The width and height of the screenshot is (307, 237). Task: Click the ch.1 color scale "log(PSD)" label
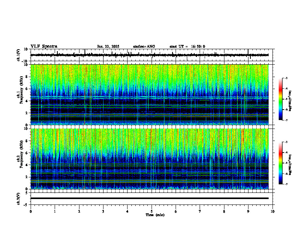[x=290, y=101]
